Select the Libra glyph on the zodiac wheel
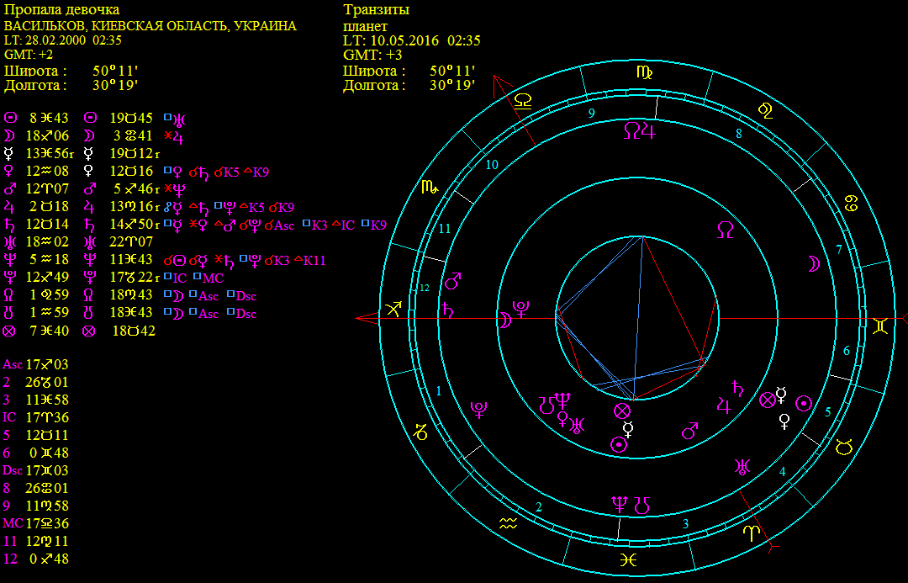The image size is (908, 583). [x=523, y=100]
